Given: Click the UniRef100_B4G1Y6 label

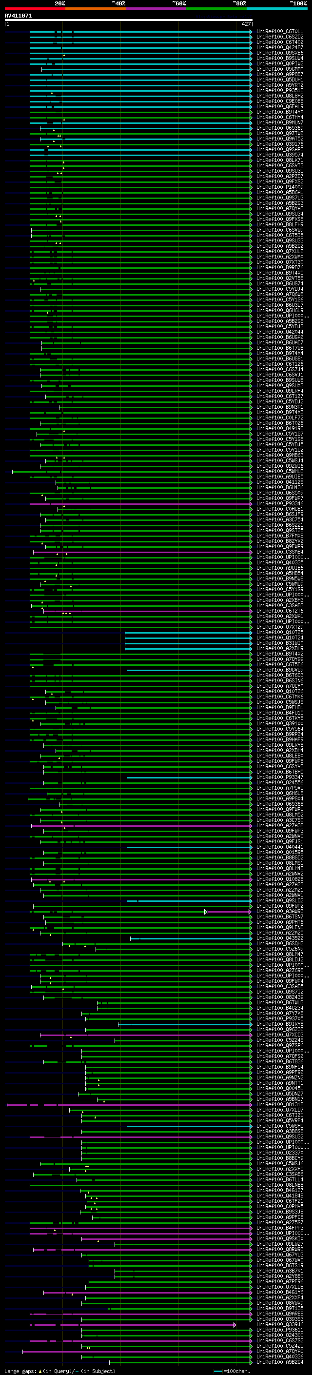Looking at the screenshot, I should 279,1292.
